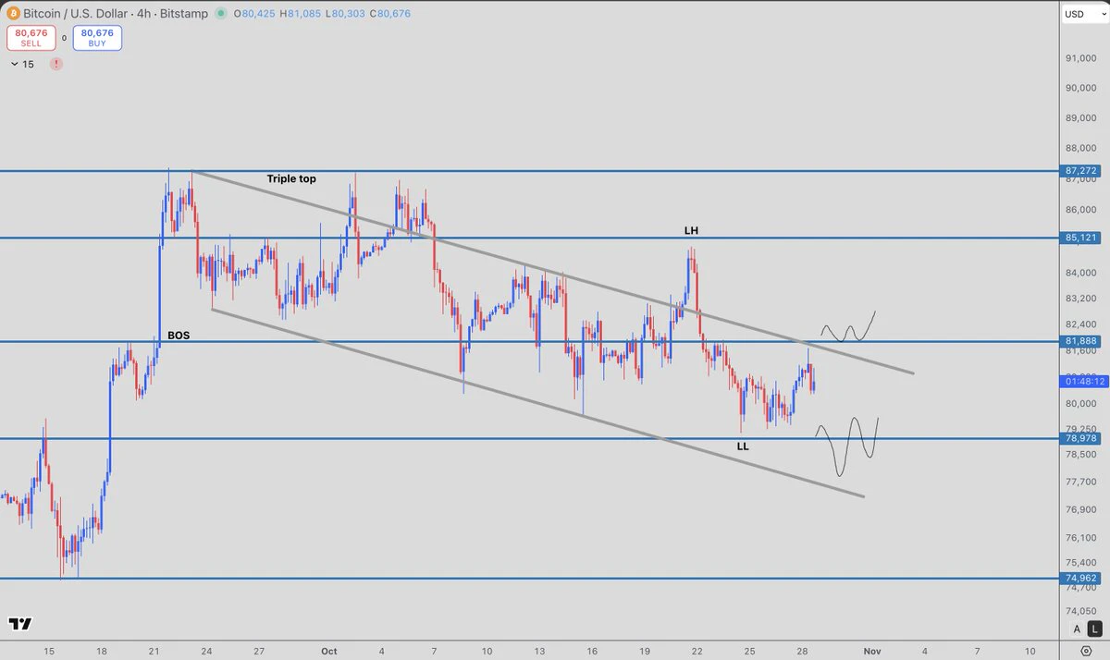This screenshot has width=1110, height=660.
Task: Click the spread value 0 between Sell and Buy
Action: (64, 38)
